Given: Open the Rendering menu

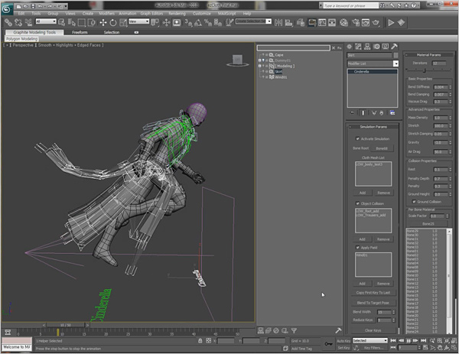Looking at the screenshot, I should coord(177,14).
